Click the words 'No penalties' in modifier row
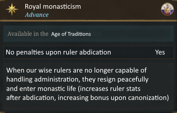Viewport: 177px width, 113px height. point(25,52)
